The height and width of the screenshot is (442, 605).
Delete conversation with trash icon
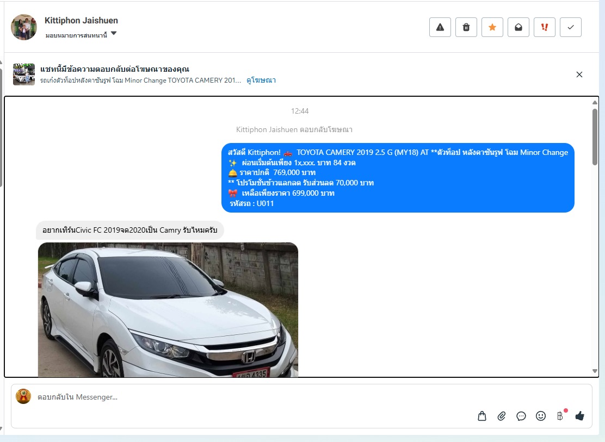point(466,27)
